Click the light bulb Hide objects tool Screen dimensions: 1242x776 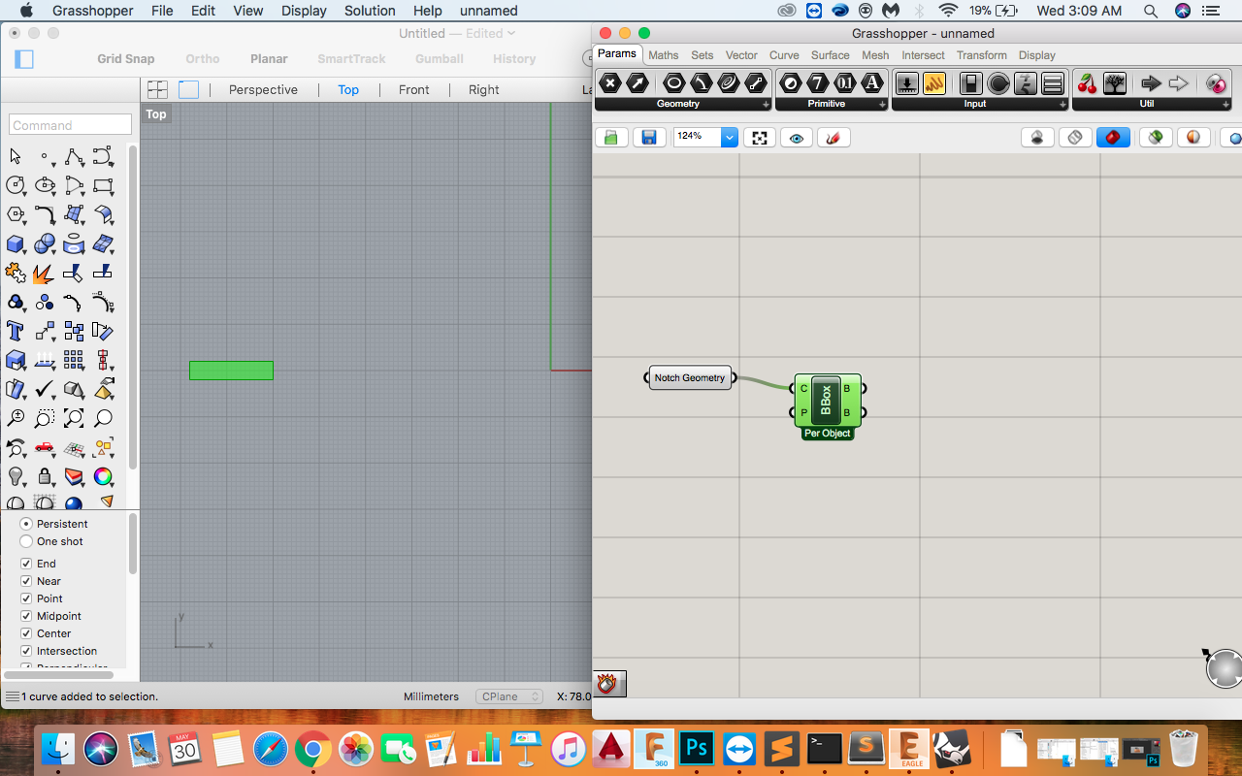pos(16,476)
